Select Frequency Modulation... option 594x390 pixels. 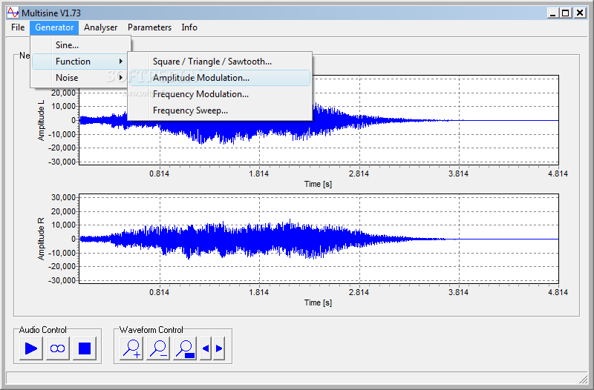click(x=220, y=94)
